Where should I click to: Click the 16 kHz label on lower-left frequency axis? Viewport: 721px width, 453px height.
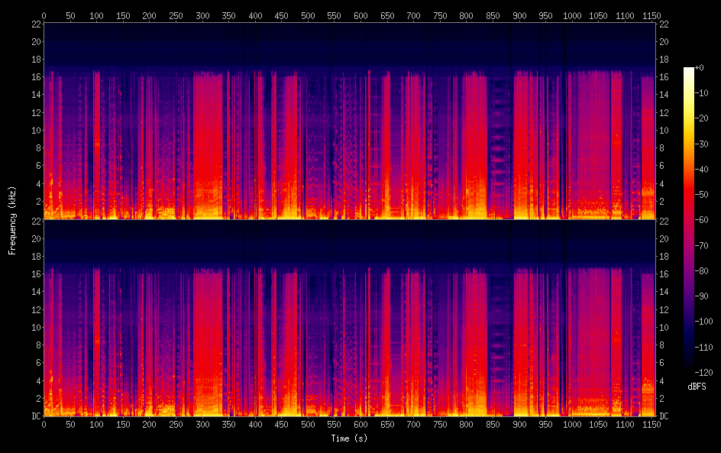point(34,274)
